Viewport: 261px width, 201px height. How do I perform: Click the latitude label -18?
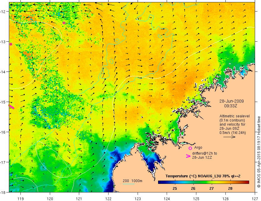point(3,192)
